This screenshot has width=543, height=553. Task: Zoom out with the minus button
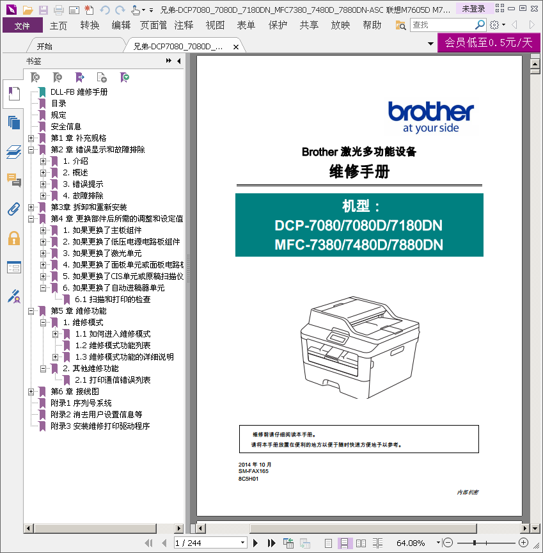[x=448, y=542]
